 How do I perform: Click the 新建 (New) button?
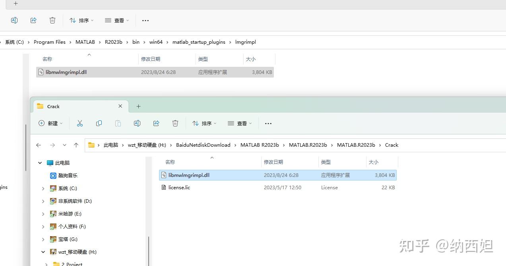[50, 123]
